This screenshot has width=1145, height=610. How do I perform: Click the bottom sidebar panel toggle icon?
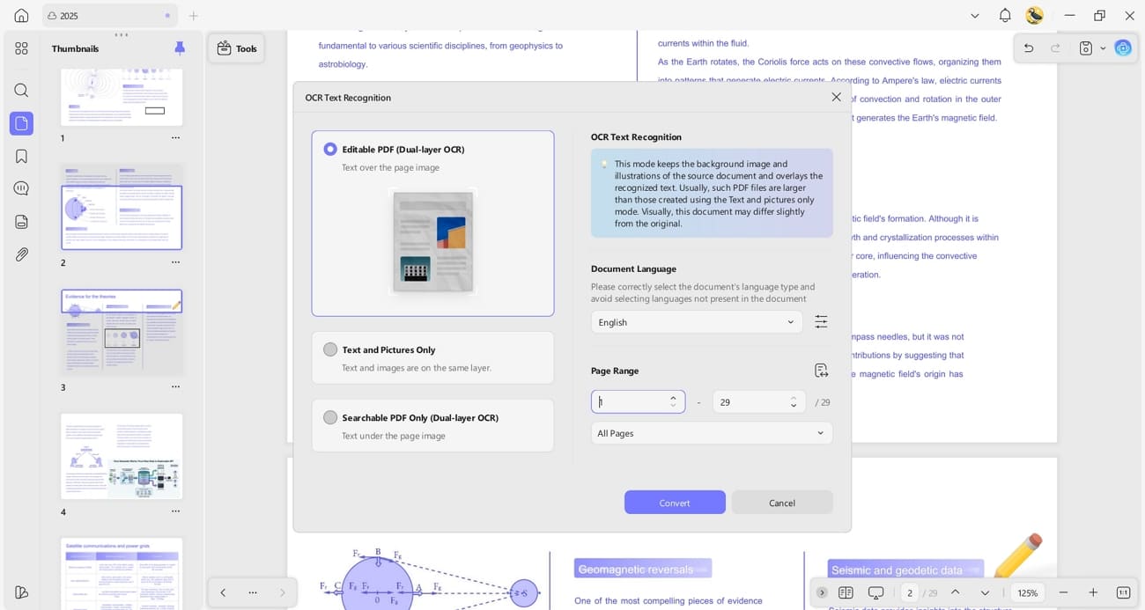point(21,592)
